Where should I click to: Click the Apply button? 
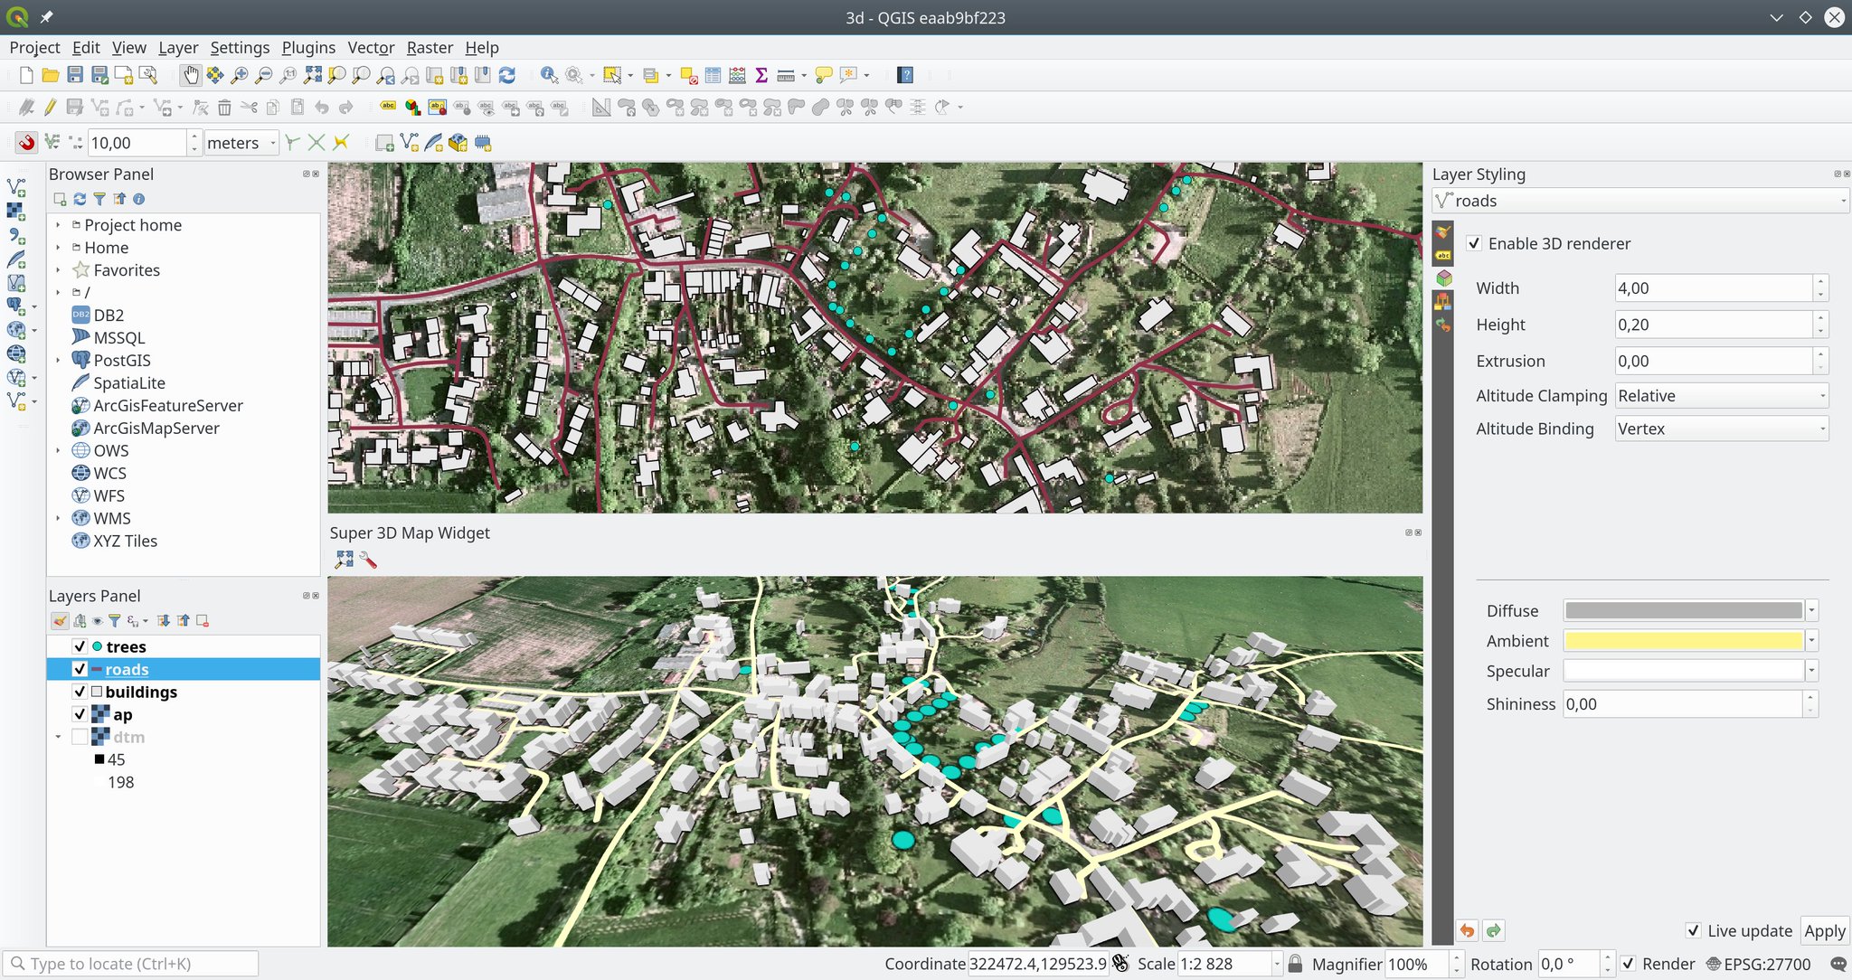pyautogui.click(x=1824, y=930)
